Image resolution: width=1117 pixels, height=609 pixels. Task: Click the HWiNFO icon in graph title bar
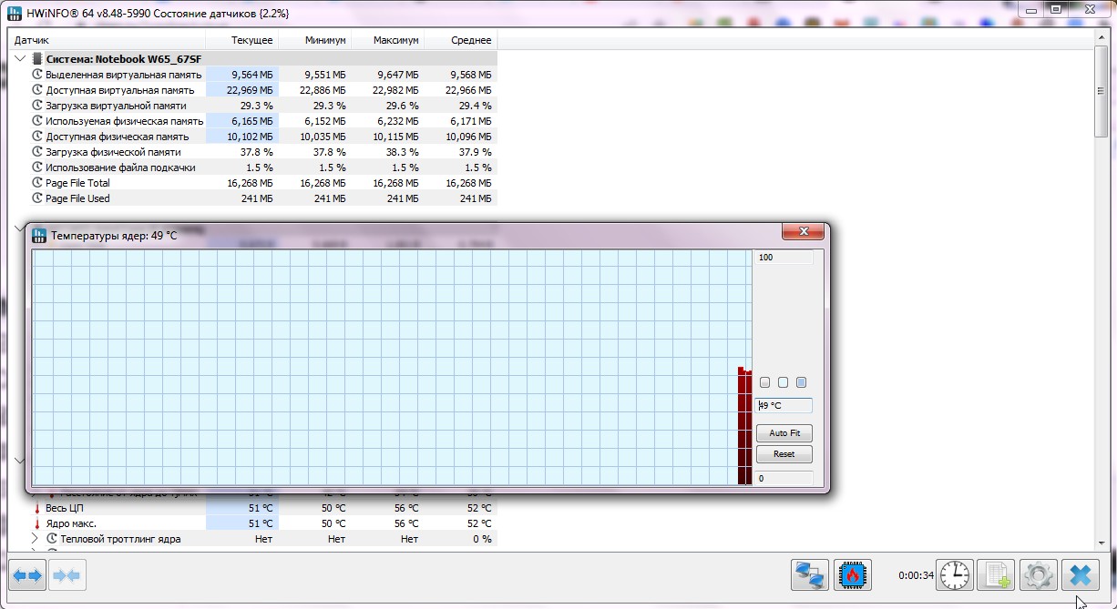pos(39,236)
